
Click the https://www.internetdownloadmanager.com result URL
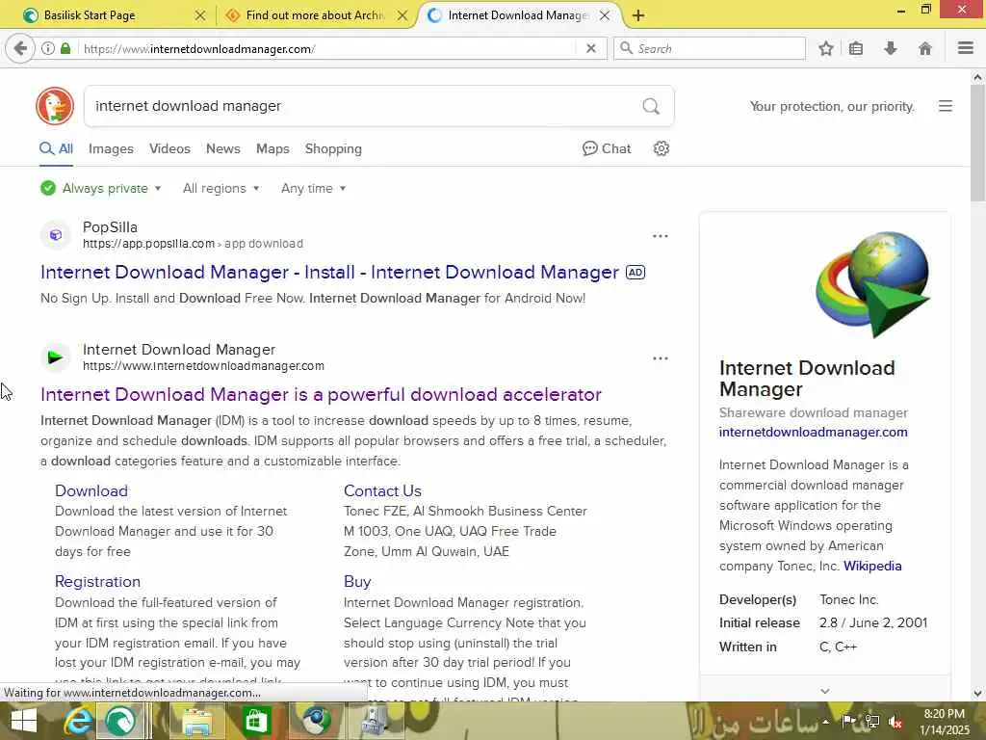point(204,366)
